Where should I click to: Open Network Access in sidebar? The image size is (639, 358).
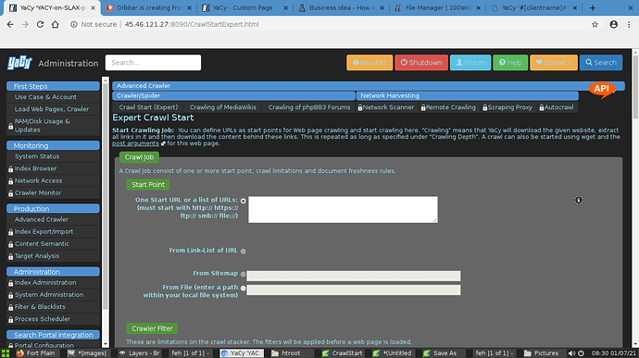38,180
